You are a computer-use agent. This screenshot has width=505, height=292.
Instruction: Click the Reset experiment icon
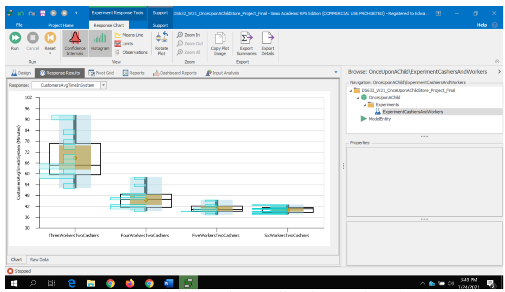coord(50,38)
